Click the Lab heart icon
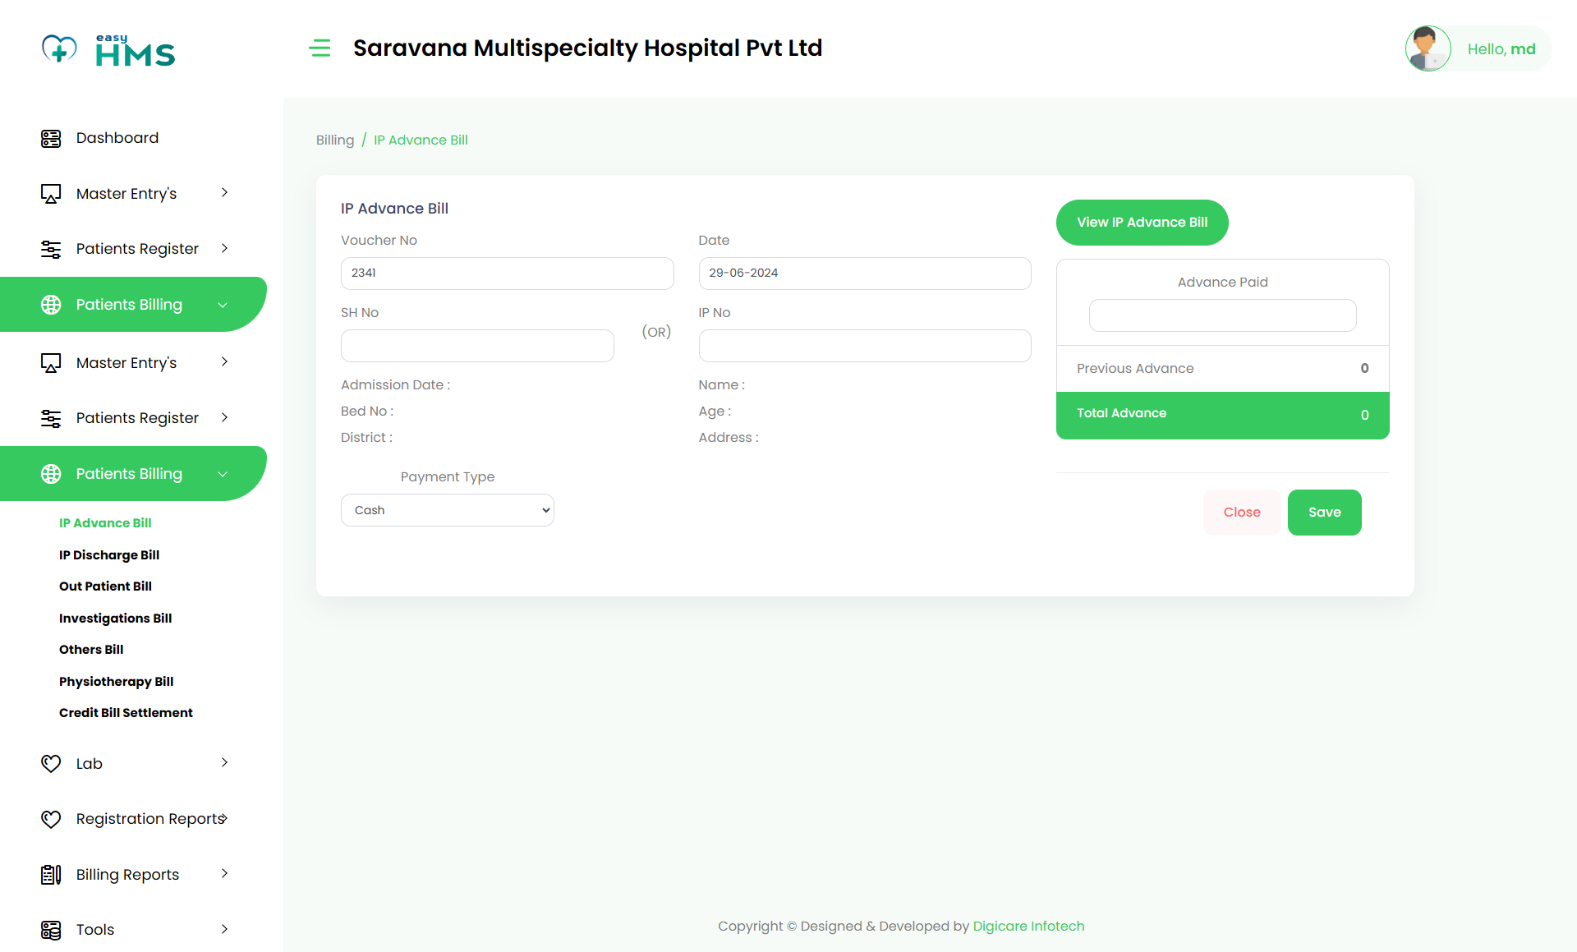1577x952 pixels. tap(51, 764)
